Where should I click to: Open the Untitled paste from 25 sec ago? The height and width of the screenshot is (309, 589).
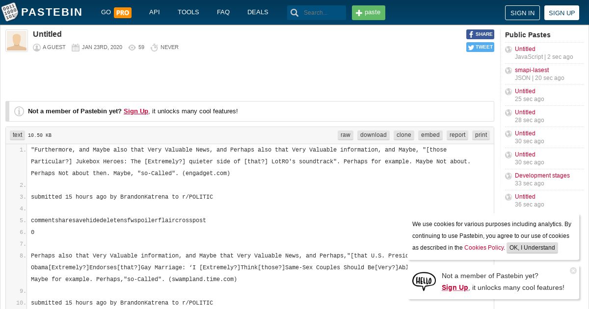coord(525,91)
